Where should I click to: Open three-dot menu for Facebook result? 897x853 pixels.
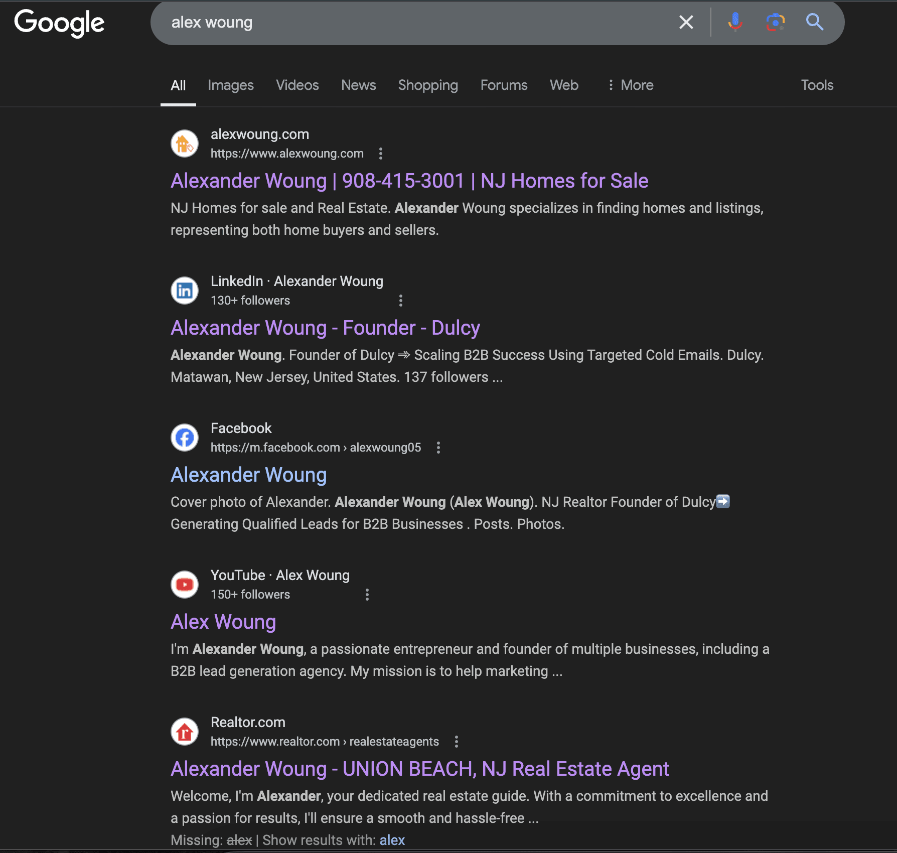point(438,448)
